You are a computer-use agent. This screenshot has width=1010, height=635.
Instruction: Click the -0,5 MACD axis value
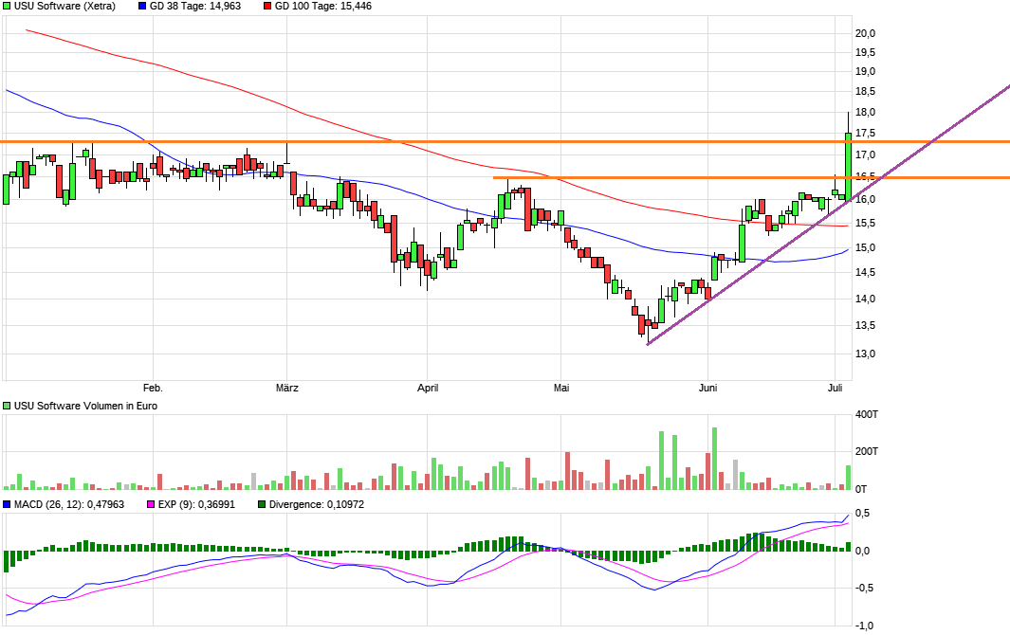pos(862,588)
